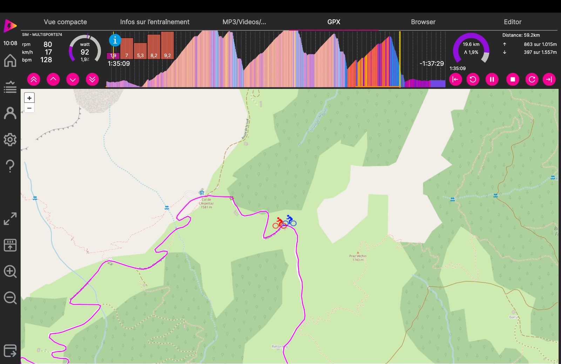Screen dimensions: 561x364
Task: Open the workout list icon
Action: pyautogui.click(x=10, y=87)
